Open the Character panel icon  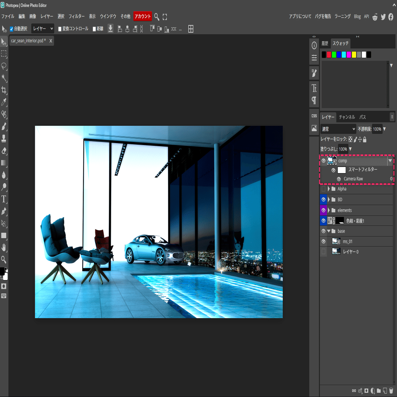[314, 88]
